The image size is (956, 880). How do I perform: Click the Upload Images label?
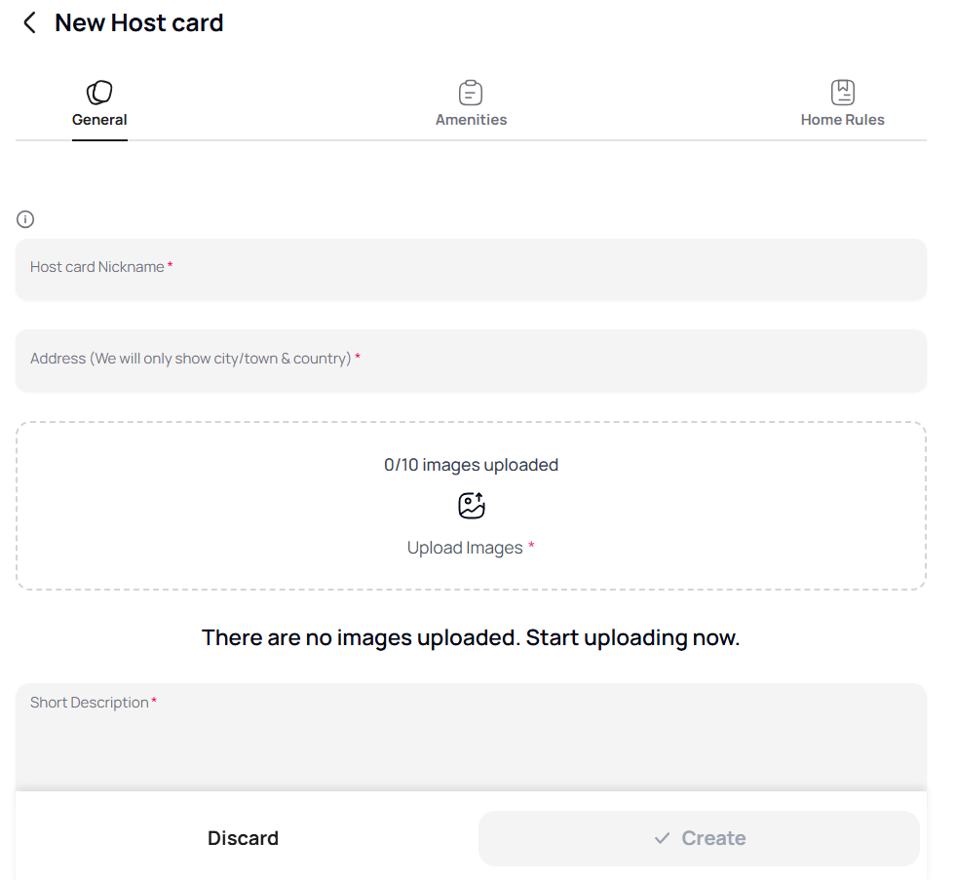click(x=465, y=547)
